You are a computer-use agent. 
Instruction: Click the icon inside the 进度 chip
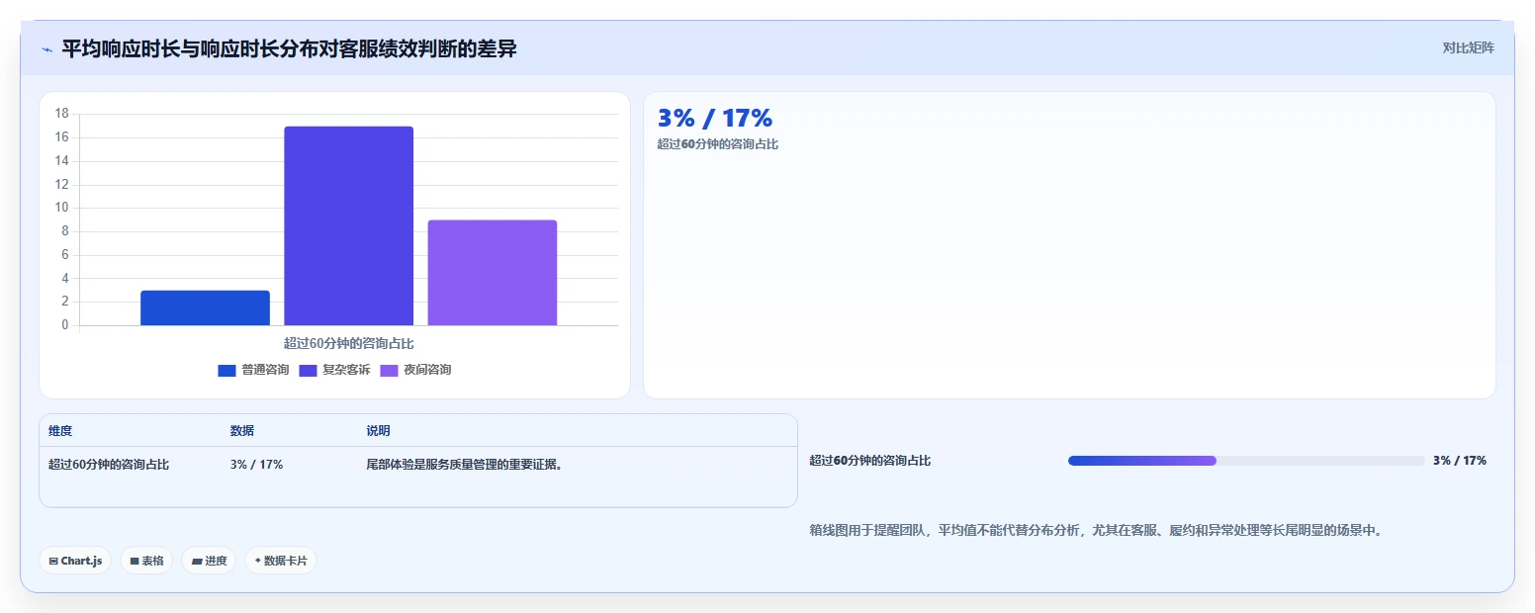(x=197, y=561)
